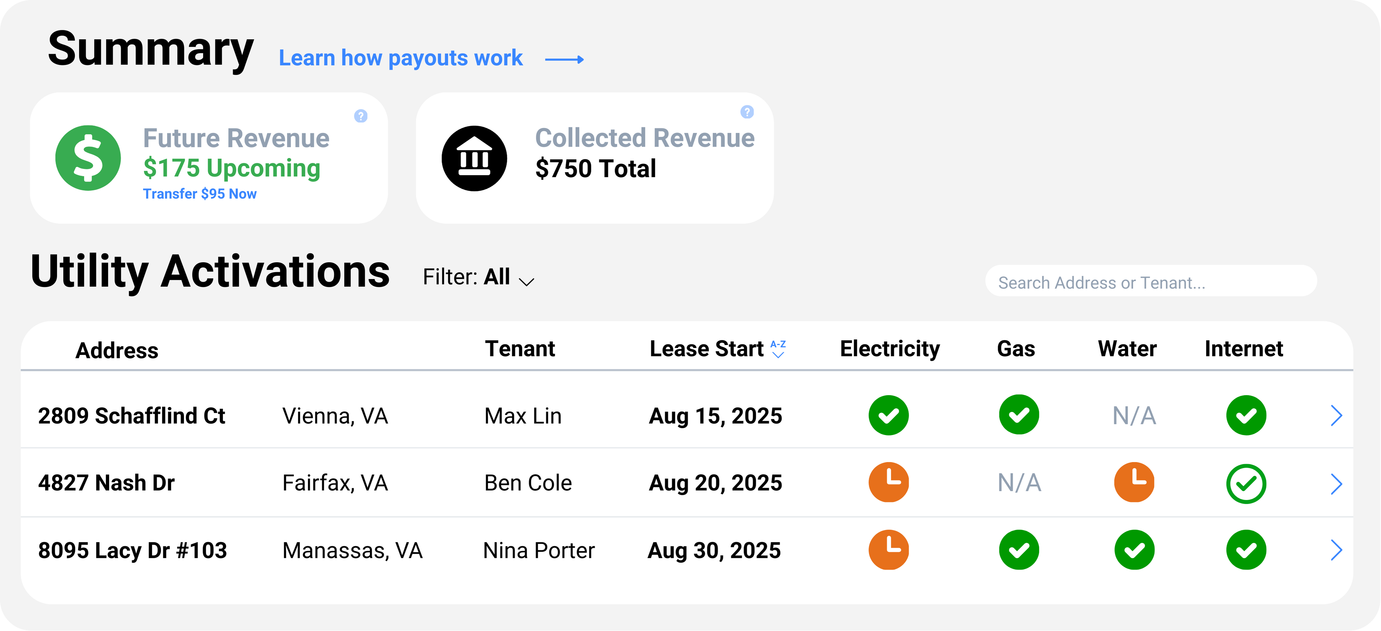Screen dimensions: 1381x631
Task: Click the pending Electricity clock for 4827 Nash Dr
Action: tap(888, 482)
